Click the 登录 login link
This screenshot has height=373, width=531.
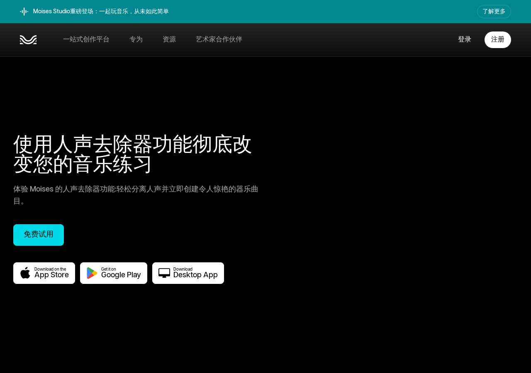(465, 40)
